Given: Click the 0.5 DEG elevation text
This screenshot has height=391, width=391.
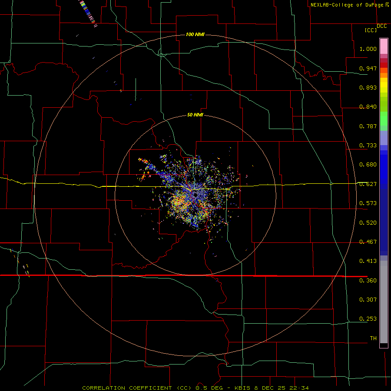Looking at the screenshot, I should 210,388.
